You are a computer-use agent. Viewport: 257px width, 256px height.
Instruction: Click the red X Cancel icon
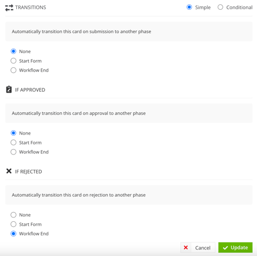pos(186,247)
